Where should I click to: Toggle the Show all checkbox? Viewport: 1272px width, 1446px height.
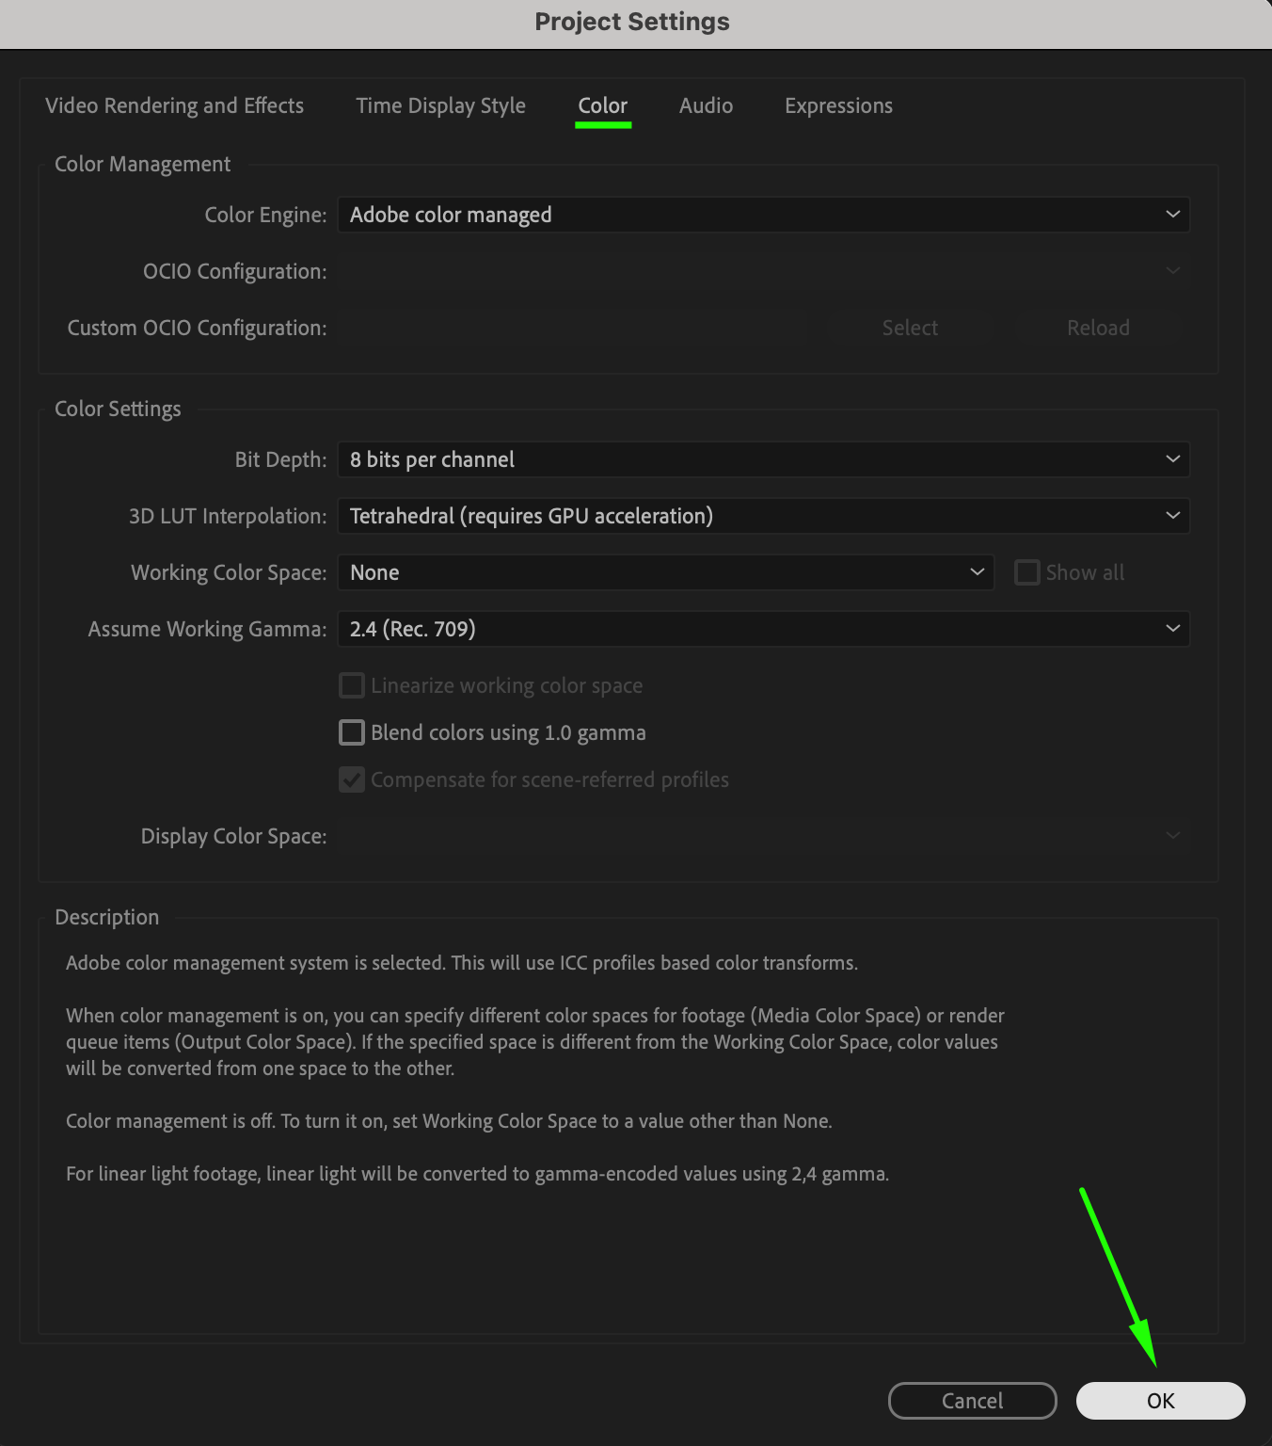pos(1026,572)
